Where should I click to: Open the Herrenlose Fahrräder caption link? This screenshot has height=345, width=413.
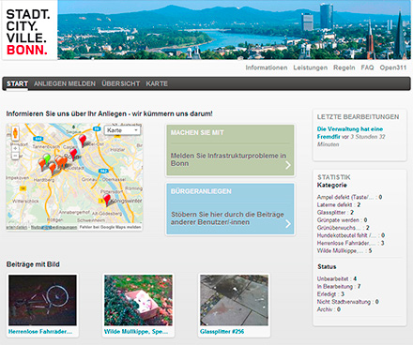40,332
